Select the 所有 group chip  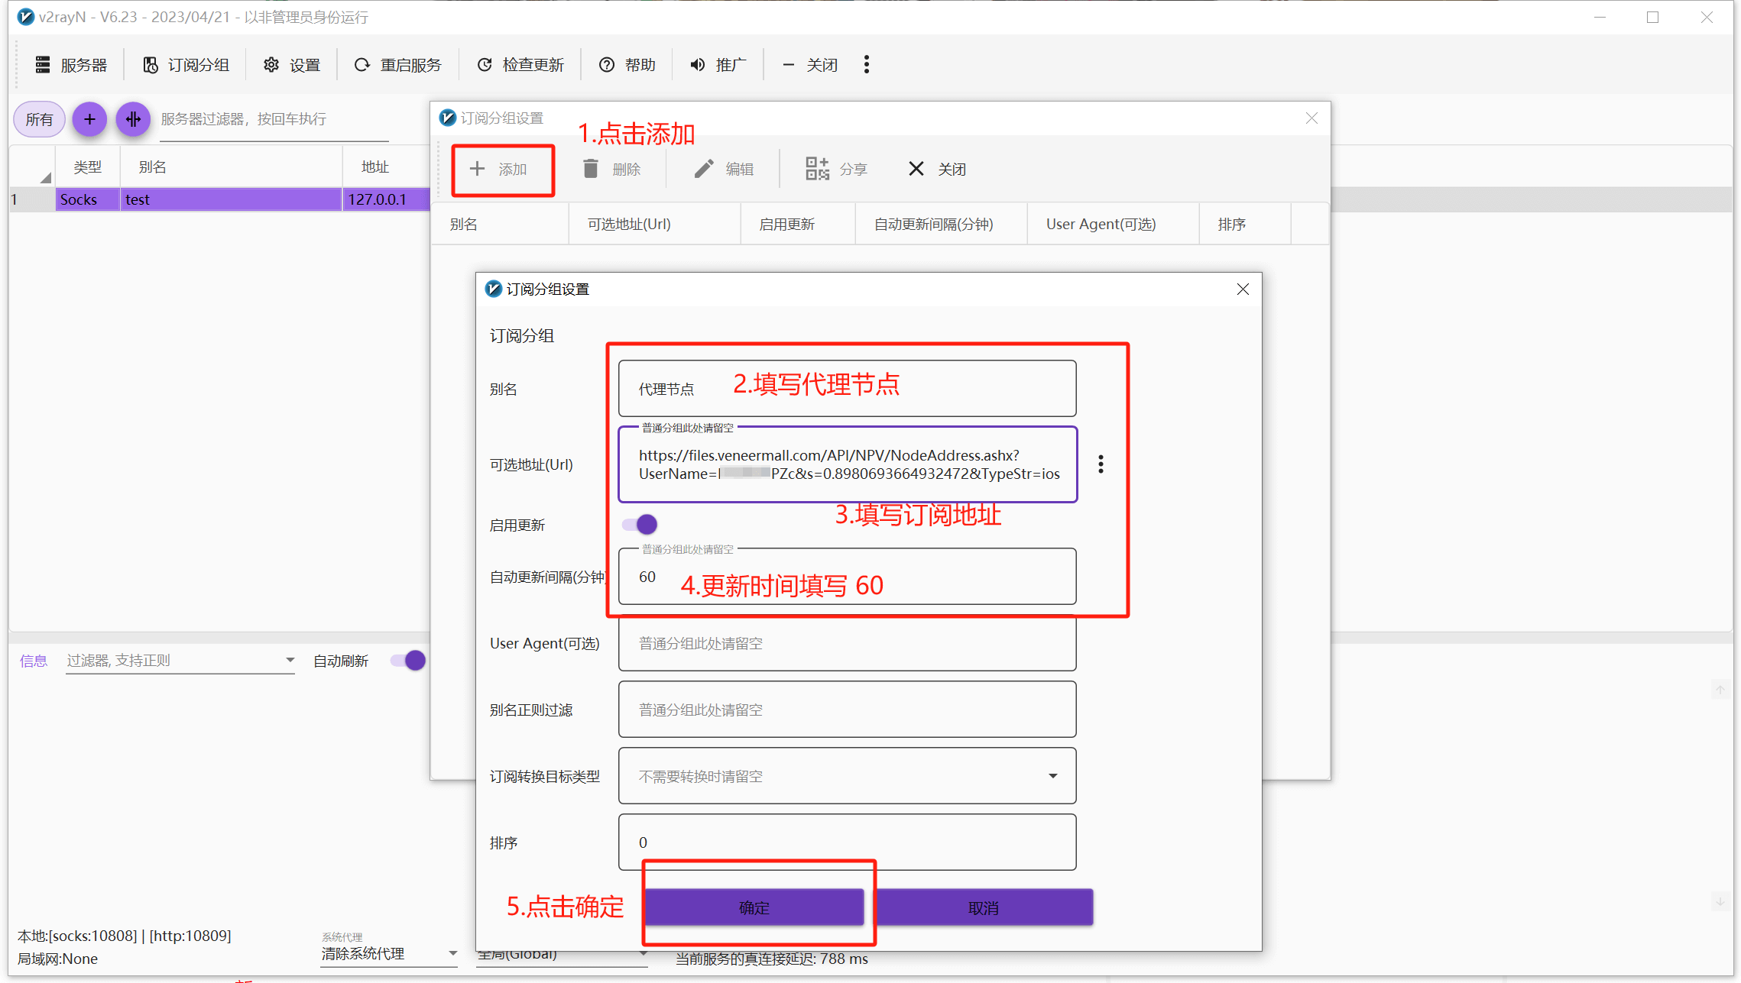(x=39, y=119)
